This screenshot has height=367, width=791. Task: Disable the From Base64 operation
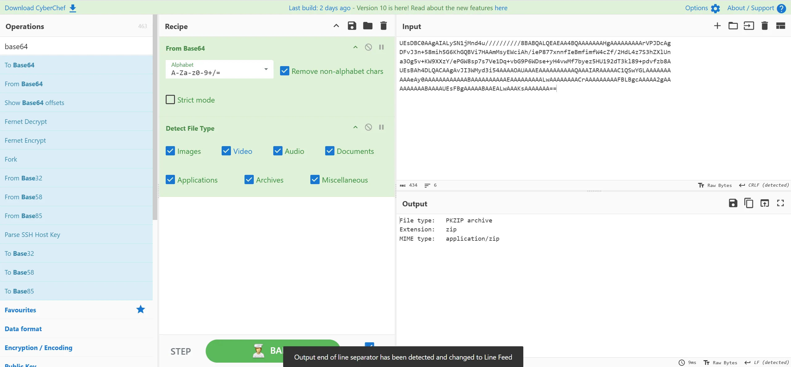[x=368, y=47]
